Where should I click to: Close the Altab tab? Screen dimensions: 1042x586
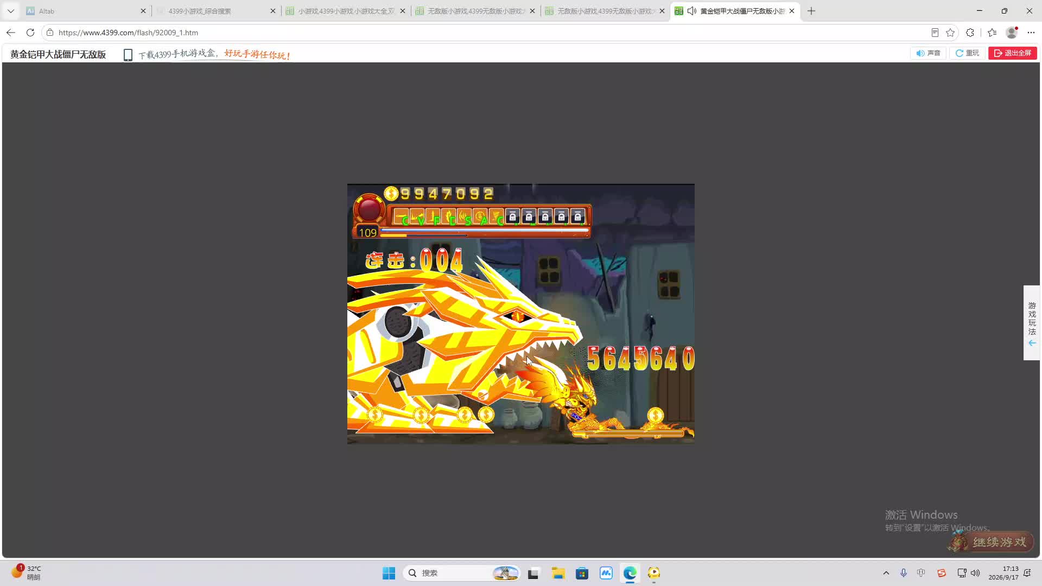(143, 11)
